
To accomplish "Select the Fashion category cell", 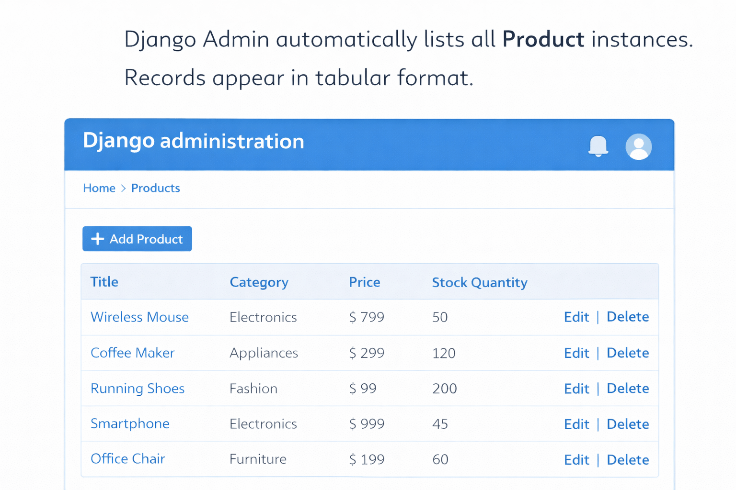I will (x=253, y=389).
